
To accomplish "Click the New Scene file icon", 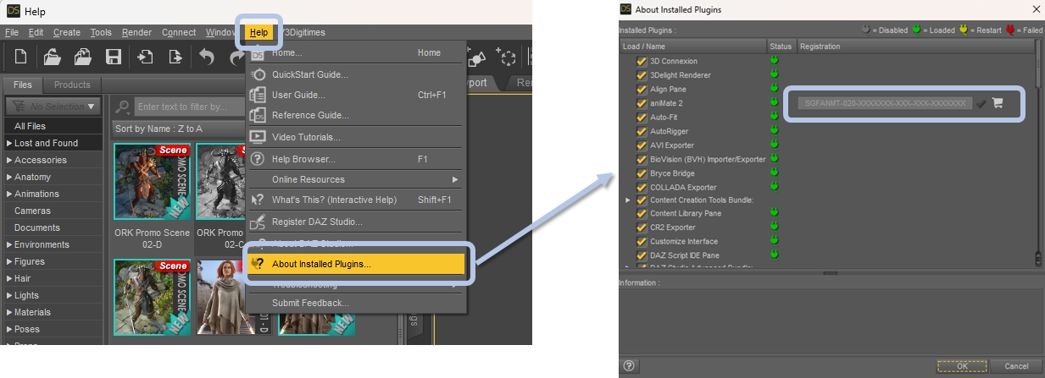I will (x=20, y=58).
